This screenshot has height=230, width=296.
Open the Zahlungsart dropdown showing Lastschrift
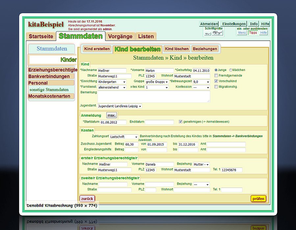click(124, 137)
